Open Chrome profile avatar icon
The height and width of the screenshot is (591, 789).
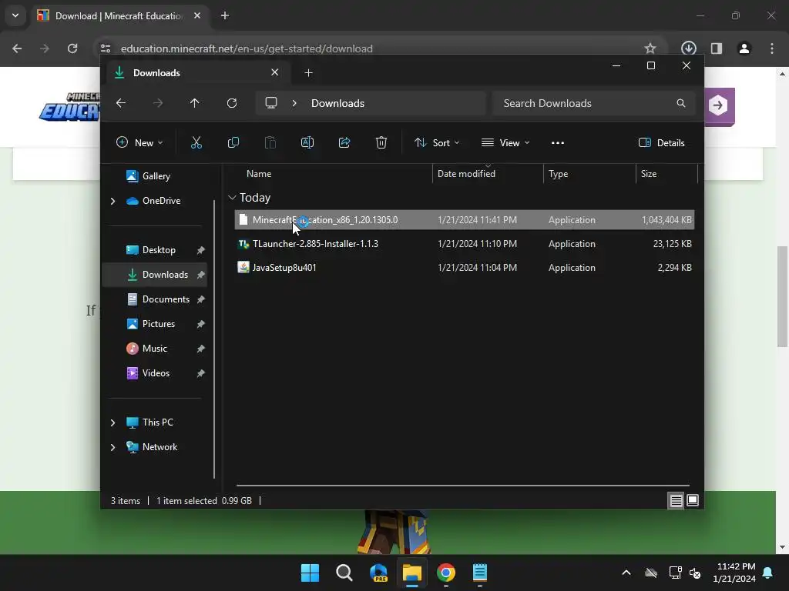[x=744, y=48]
